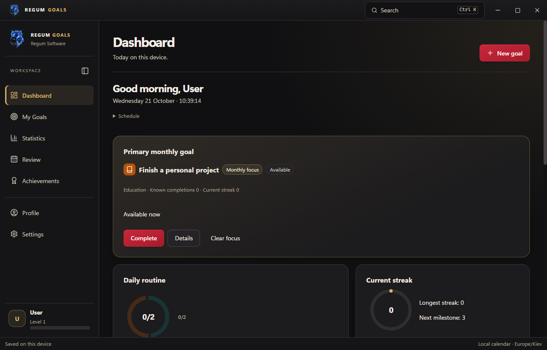Click the My Goals target icon

(x=14, y=117)
